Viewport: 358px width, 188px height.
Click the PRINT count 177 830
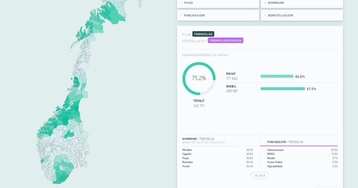(232, 78)
